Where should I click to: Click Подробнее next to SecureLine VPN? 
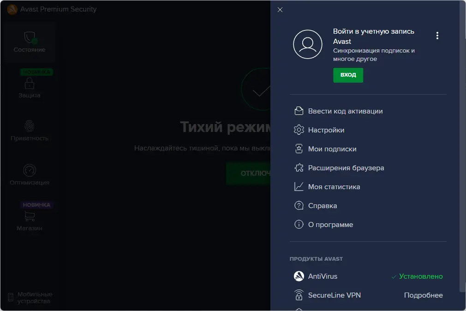(x=423, y=295)
